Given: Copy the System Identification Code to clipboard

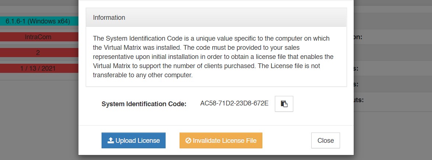Looking at the screenshot, I should [284, 104].
